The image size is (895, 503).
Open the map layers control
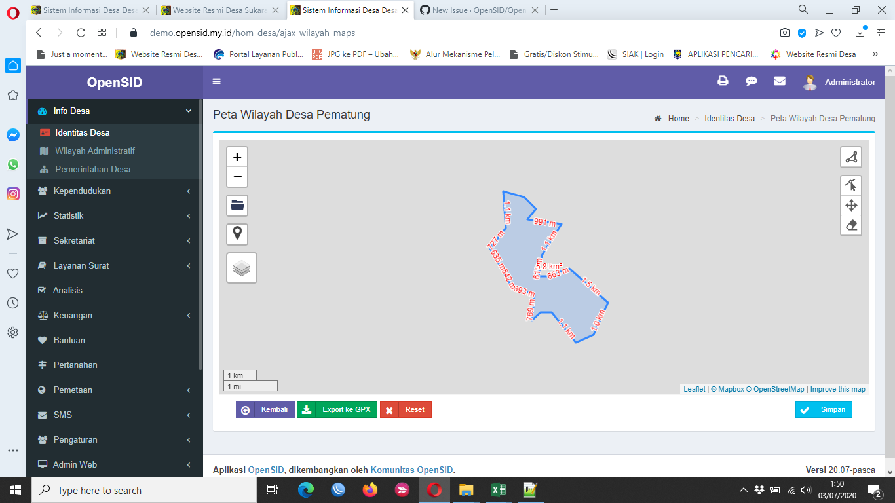(x=242, y=268)
